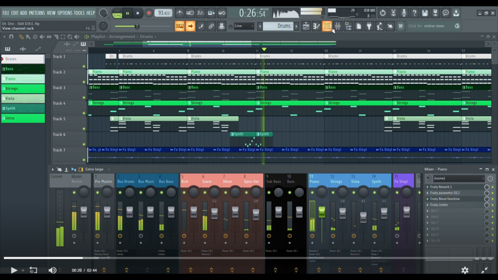Viewport: 498px width, 280px height.
Task: Mute the Snare mixer channel
Action: tap(205, 192)
